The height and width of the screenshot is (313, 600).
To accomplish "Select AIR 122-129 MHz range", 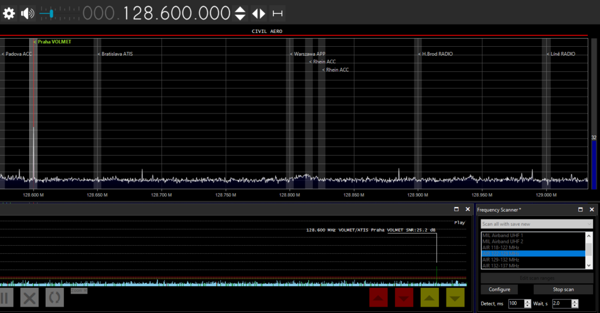I will pyautogui.click(x=533, y=253).
